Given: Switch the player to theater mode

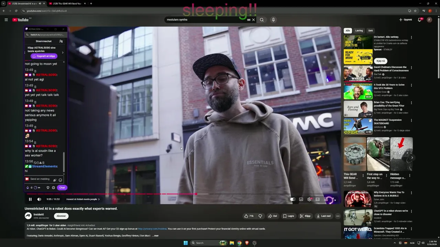Looking at the screenshot, I should (x=318, y=199).
